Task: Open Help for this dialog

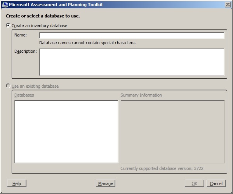Action: 17,184
